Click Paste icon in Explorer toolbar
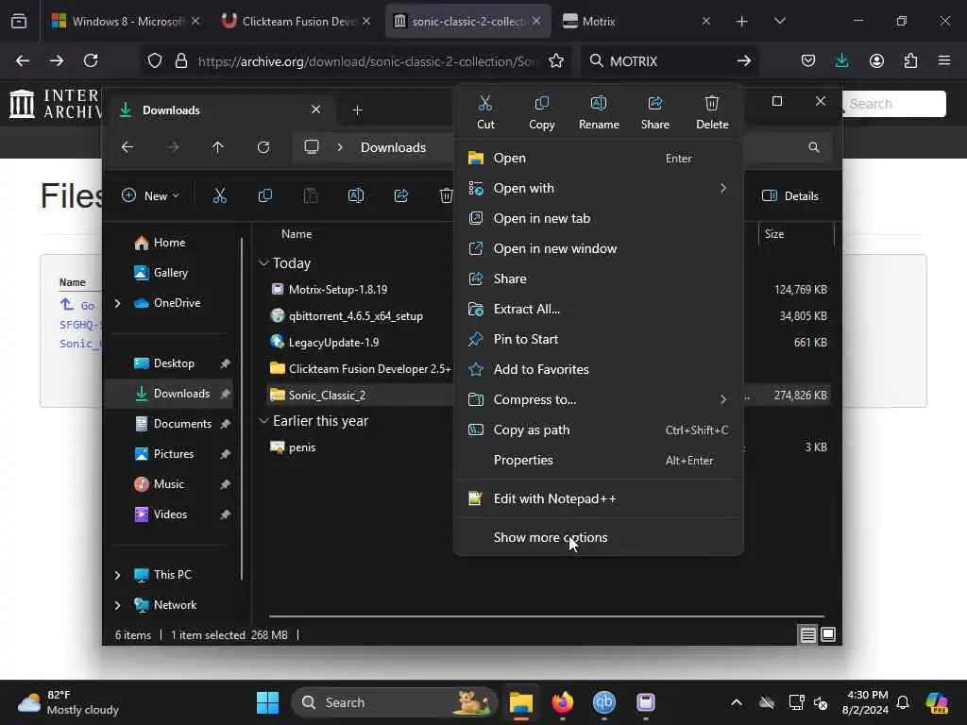Screen dimensions: 967x725 tap(310, 196)
